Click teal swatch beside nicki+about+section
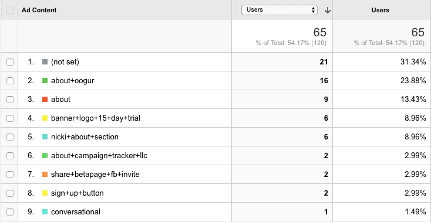Image resolution: width=431 pixels, height=222 pixels. (x=45, y=136)
